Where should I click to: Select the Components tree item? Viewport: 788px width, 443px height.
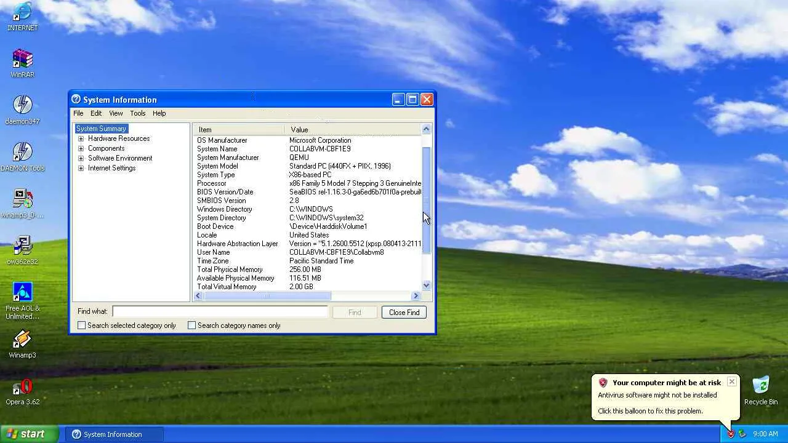click(106, 148)
